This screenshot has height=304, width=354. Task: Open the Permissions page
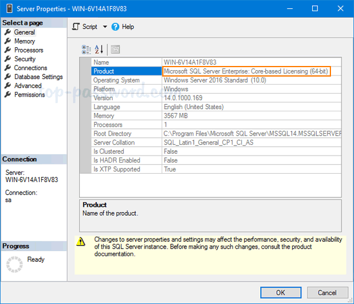(x=29, y=94)
